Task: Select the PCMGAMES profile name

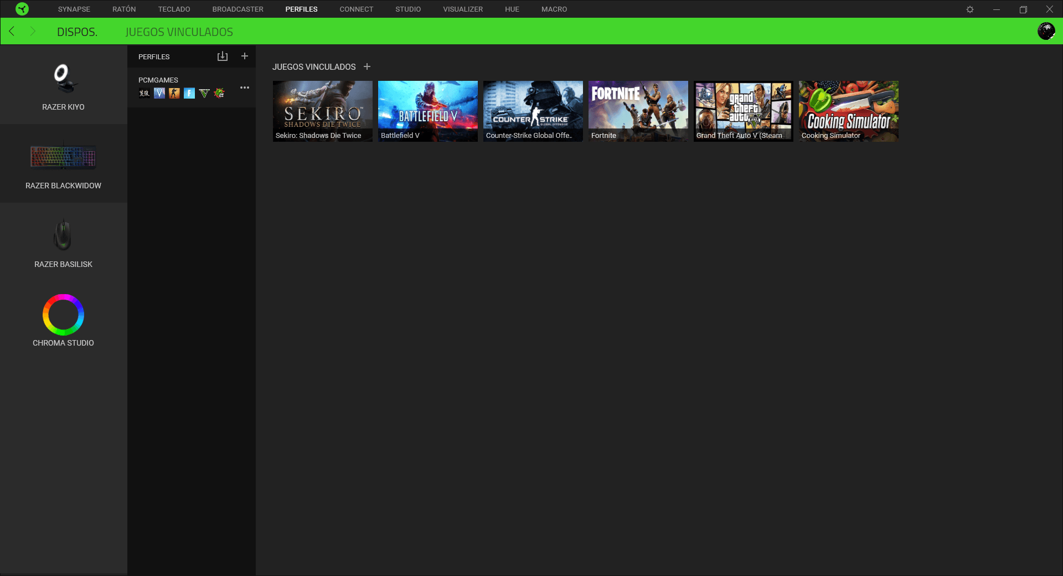Action: pos(158,80)
